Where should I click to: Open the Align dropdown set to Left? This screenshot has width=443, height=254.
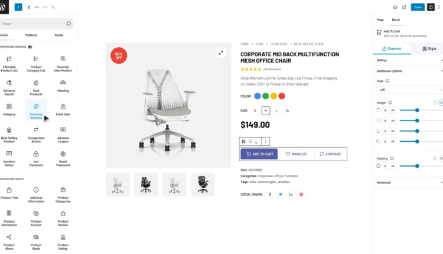[x=409, y=90]
